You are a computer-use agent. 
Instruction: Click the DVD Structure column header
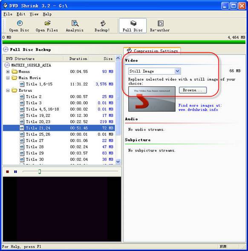point(33,59)
